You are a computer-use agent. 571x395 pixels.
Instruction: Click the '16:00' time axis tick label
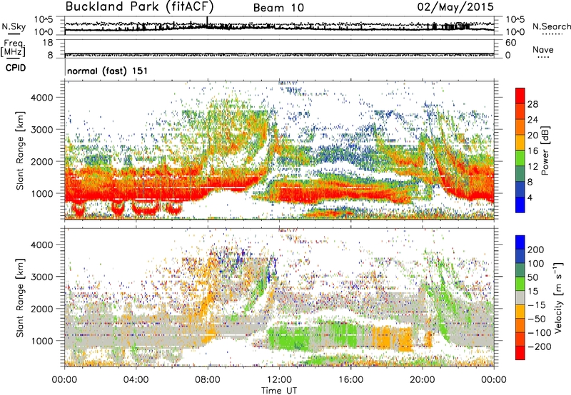[350, 380]
